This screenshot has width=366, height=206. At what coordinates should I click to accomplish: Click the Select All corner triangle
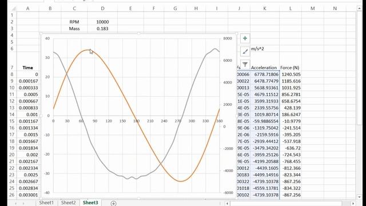[13, 9]
